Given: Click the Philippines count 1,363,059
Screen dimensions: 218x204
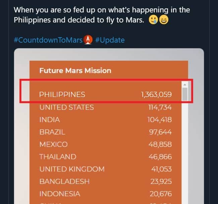Looking at the screenshot, I should click(156, 94).
